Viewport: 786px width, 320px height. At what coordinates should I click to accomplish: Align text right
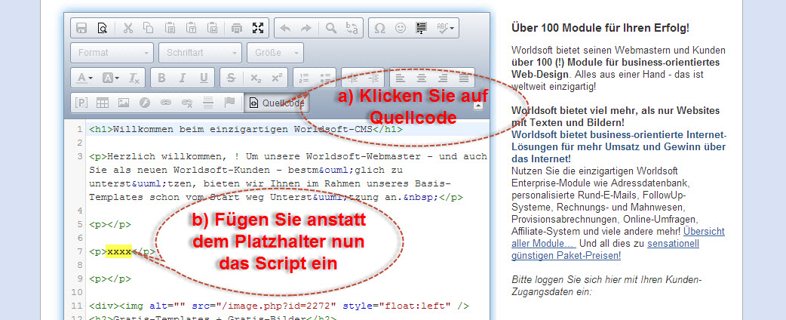pos(443,78)
